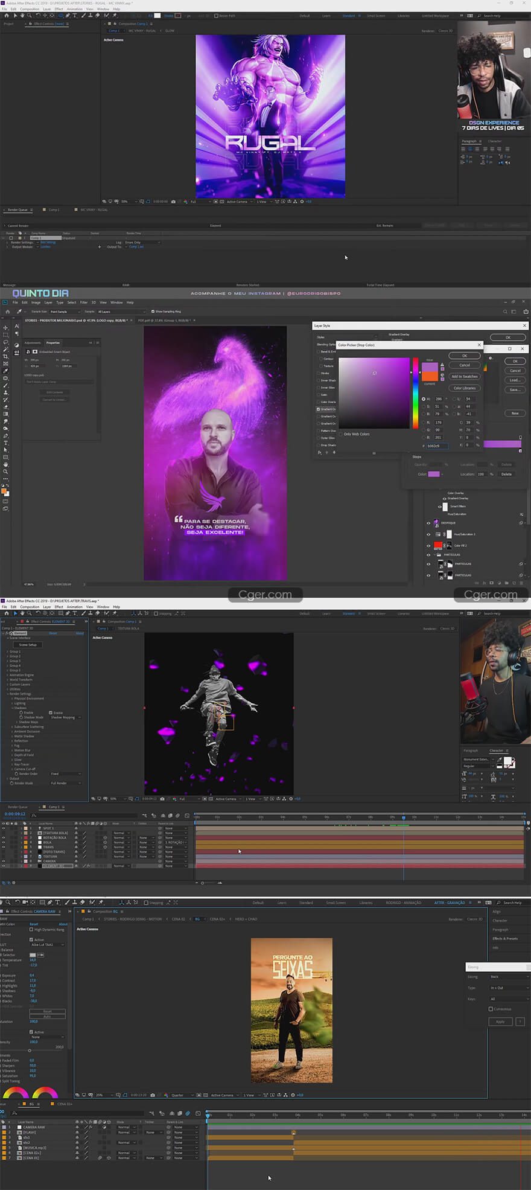The height and width of the screenshot is (1190, 531).
Task: Open Sample Size dropdown in Photoshop options bar
Action: point(66,312)
